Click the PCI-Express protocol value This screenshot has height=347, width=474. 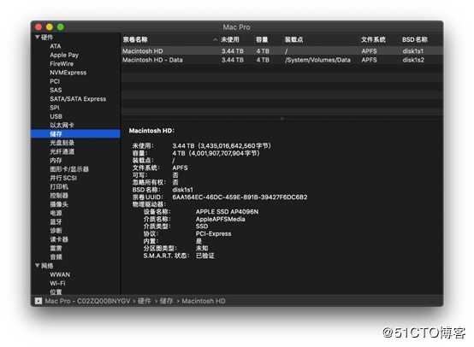(x=213, y=233)
